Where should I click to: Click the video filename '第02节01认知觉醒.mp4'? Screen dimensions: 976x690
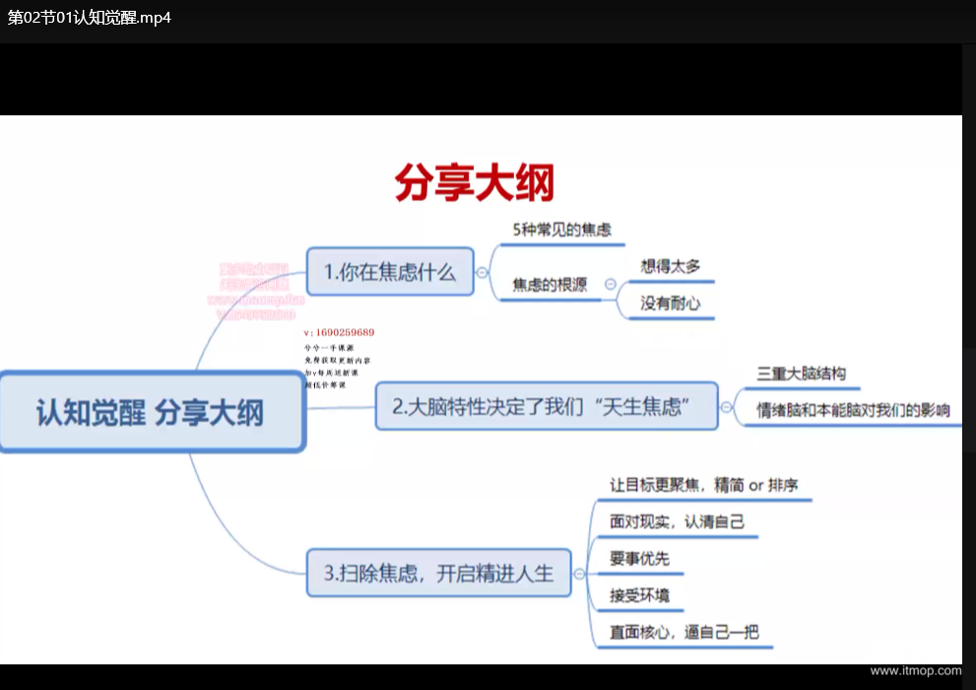click(90, 19)
